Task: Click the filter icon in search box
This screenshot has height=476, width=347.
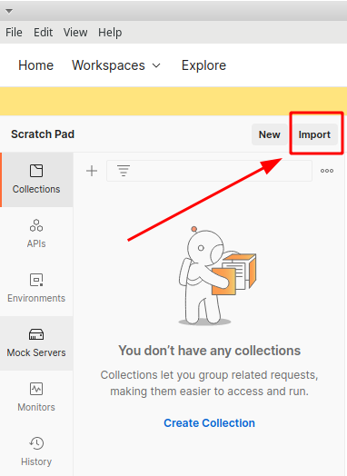Action: pyautogui.click(x=124, y=171)
